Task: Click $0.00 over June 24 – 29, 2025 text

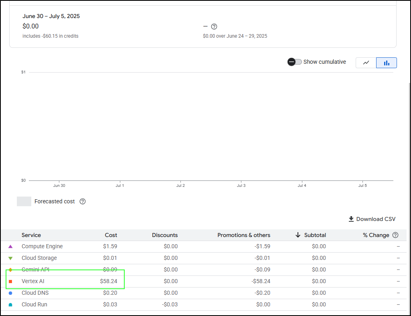Action: pos(235,36)
